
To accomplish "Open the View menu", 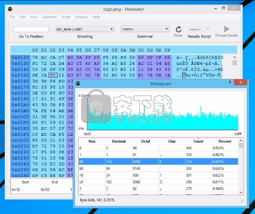I will click(x=34, y=17).
